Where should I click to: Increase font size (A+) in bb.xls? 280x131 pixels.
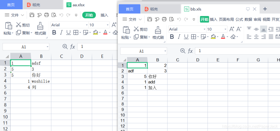tap(232, 29)
